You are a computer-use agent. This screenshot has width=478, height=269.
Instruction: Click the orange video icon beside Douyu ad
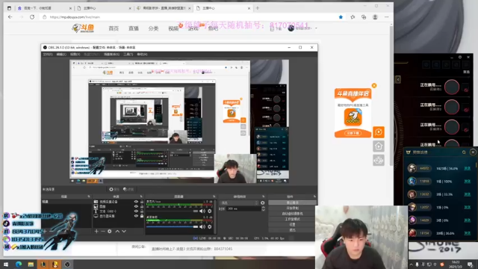pos(379,132)
